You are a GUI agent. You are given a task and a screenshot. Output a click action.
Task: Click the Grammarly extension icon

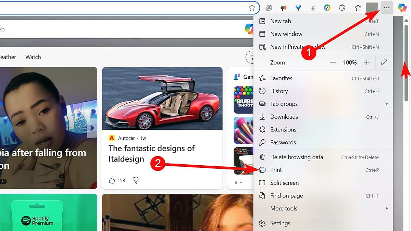pyautogui.click(x=269, y=8)
